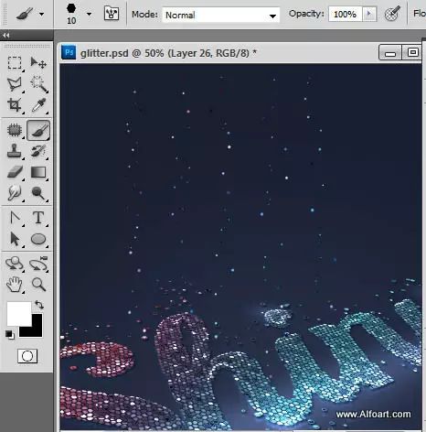Toggle airbrush mode in options bar
This screenshot has width=426, height=432.
tap(392, 14)
